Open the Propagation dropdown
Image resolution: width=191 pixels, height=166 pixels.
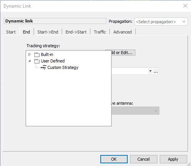tap(161, 22)
